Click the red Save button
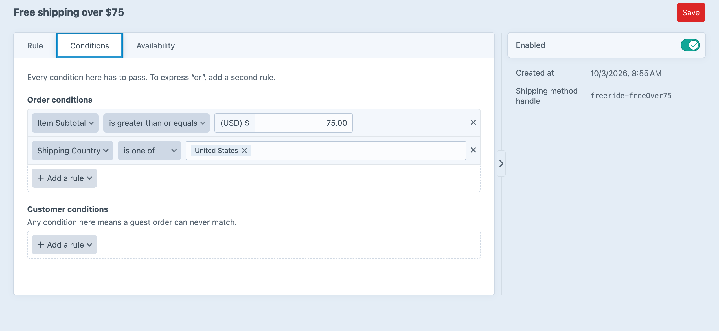Screen dimensions: 719x331 point(691,12)
